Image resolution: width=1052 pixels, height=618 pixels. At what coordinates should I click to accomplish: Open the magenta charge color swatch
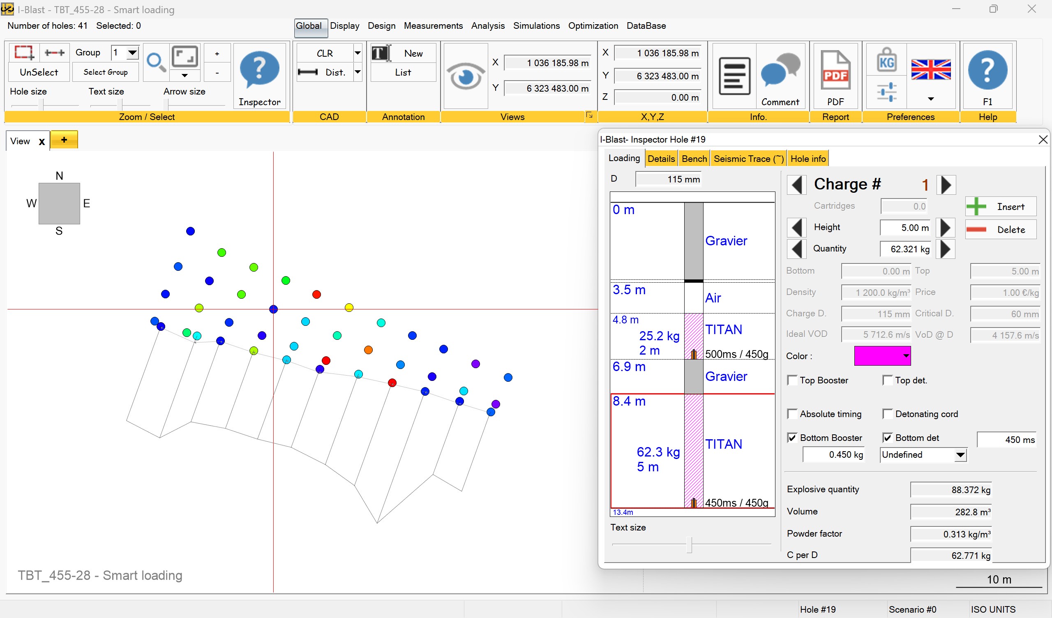pyautogui.click(x=882, y=356)
